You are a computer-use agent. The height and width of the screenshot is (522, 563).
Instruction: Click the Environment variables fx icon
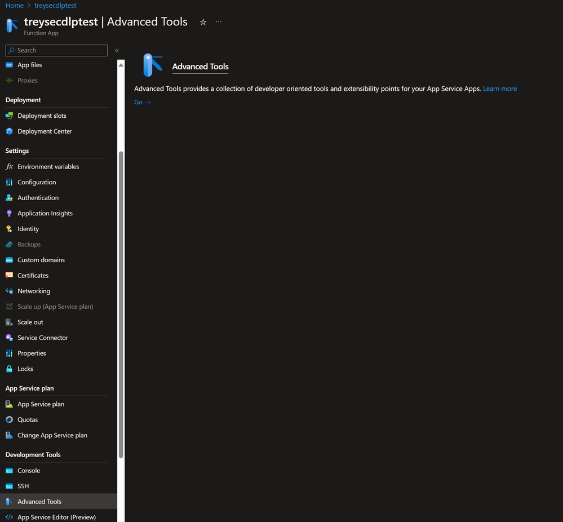point(10,167)
